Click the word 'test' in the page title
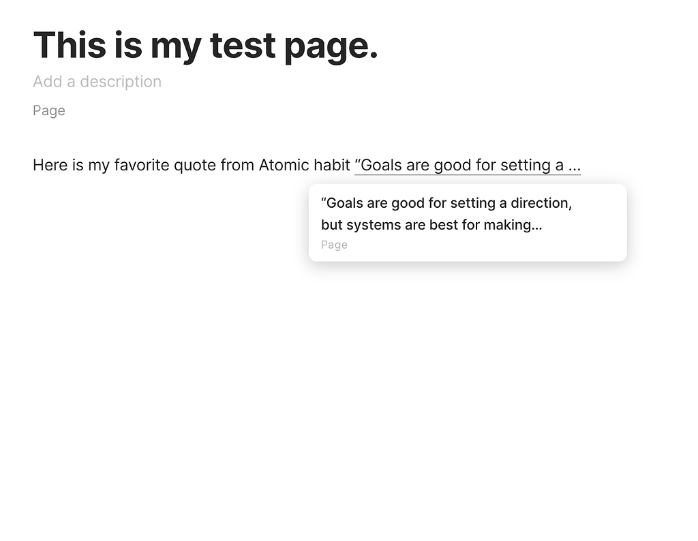 tap(243, 46)
